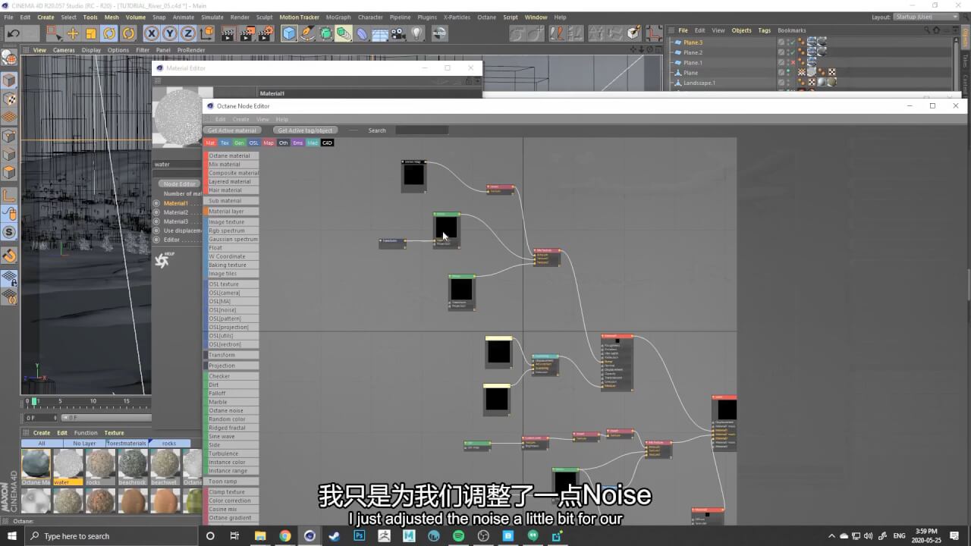The width and height of the screenshot is (971, 546).
Task: Click Render View clapperboard icon
Action: point(228,33)
